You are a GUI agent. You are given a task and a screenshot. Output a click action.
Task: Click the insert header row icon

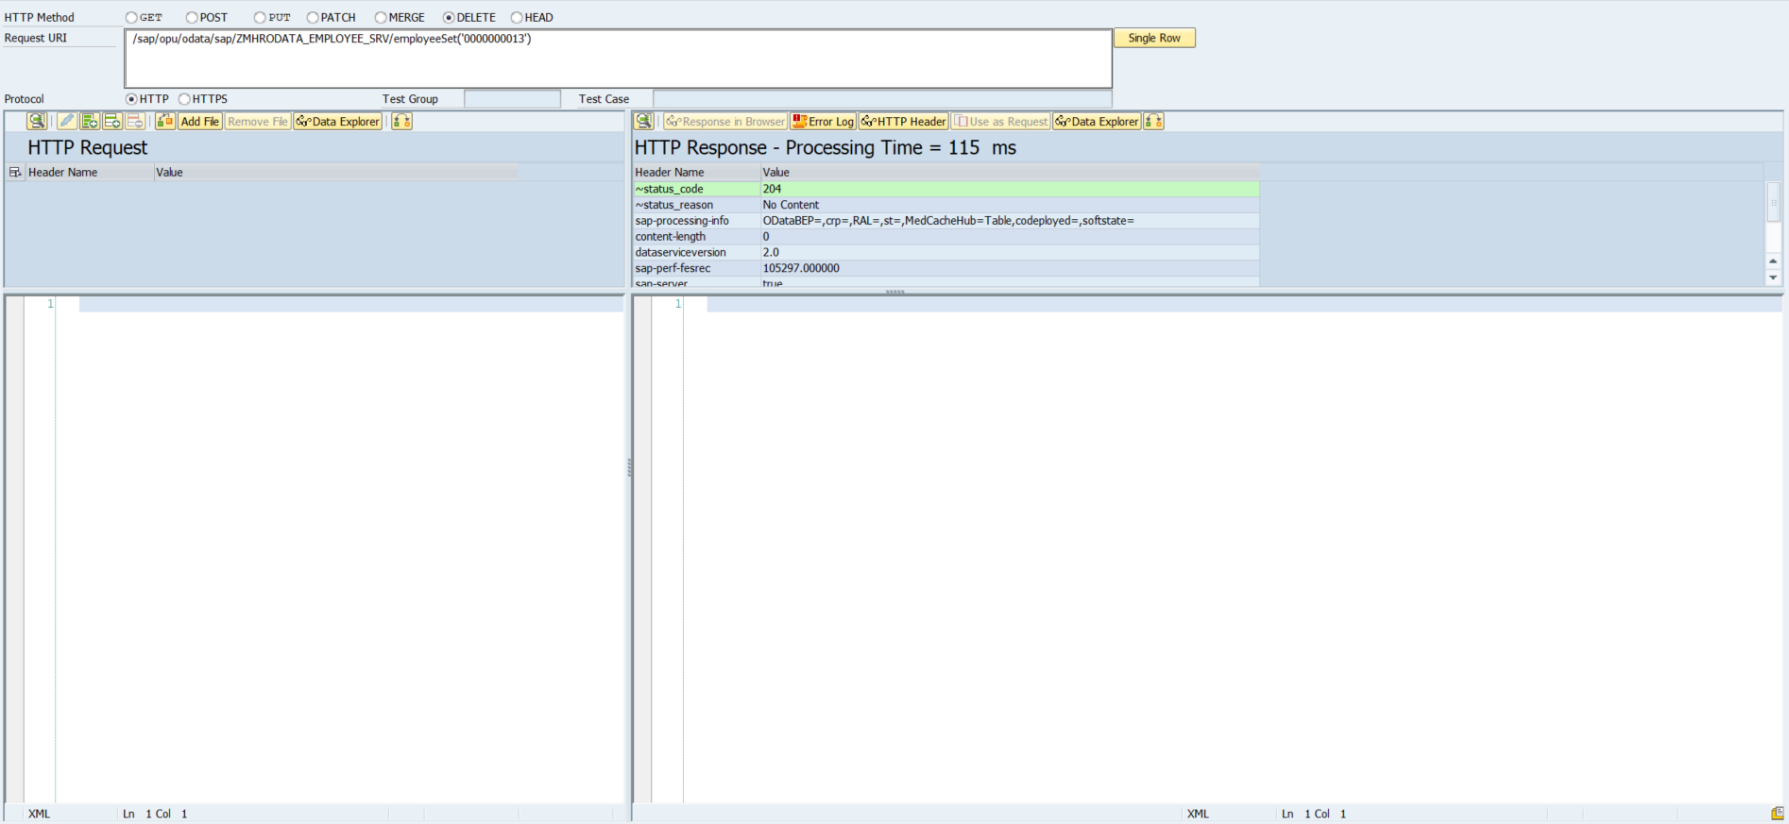point(112,121)
